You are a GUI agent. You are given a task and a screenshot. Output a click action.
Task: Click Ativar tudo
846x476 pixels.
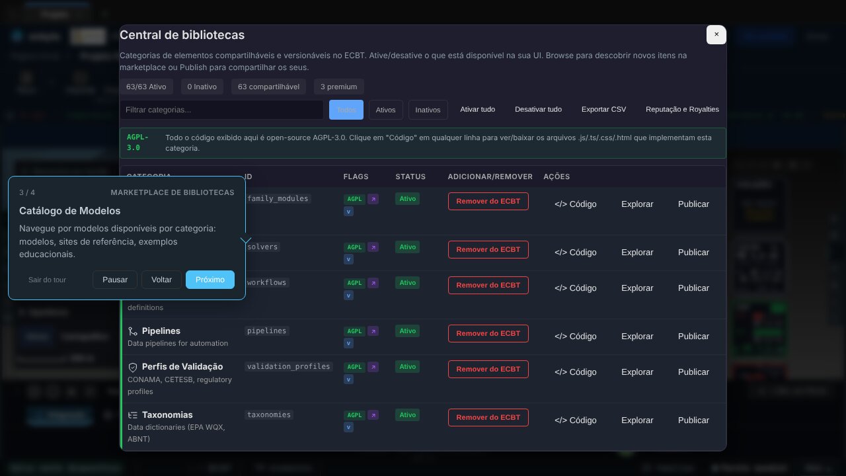click(478, 110)
